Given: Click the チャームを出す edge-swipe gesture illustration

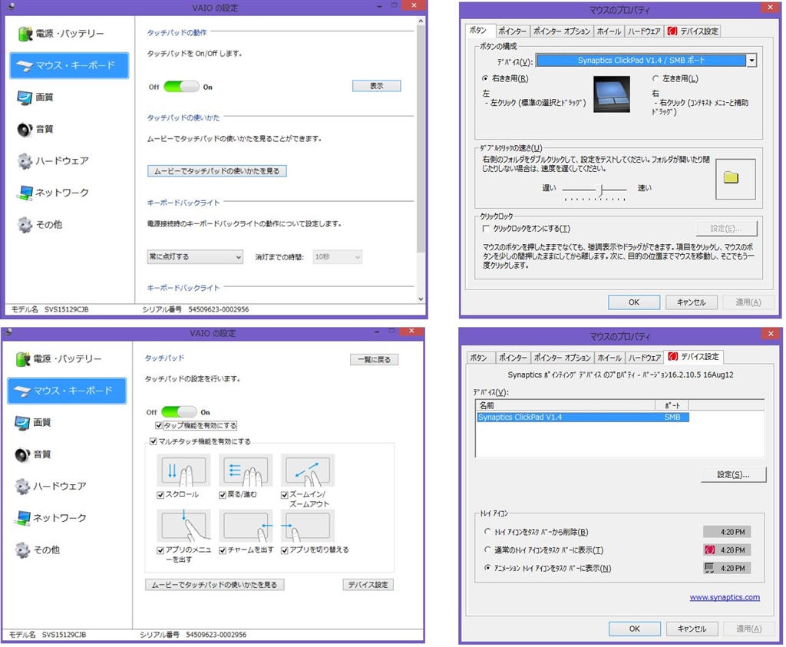Looking at the screenshot, I should [x=246, y=526].
